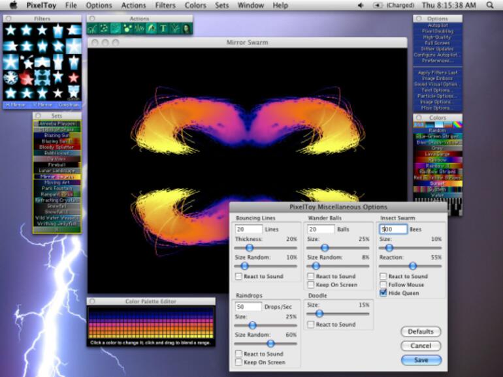
Task: Open the Filters menu in menu bar
Action: pyautogui.click(x=165, y=5)
